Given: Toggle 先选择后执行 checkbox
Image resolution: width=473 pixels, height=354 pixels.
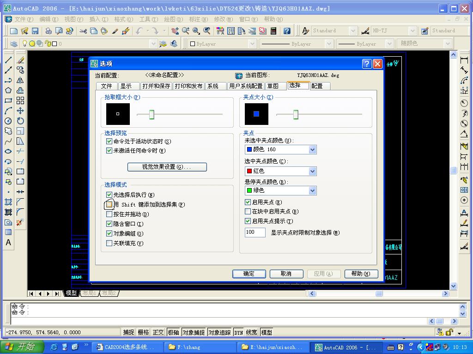Looking at the screenshot, I should click(109, 195).
